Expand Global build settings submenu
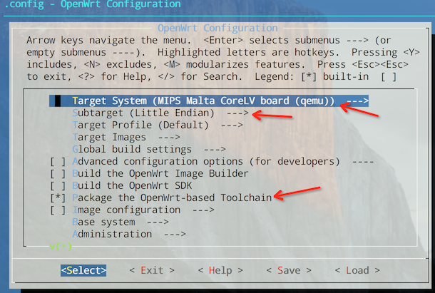 (x=138, y=149)
